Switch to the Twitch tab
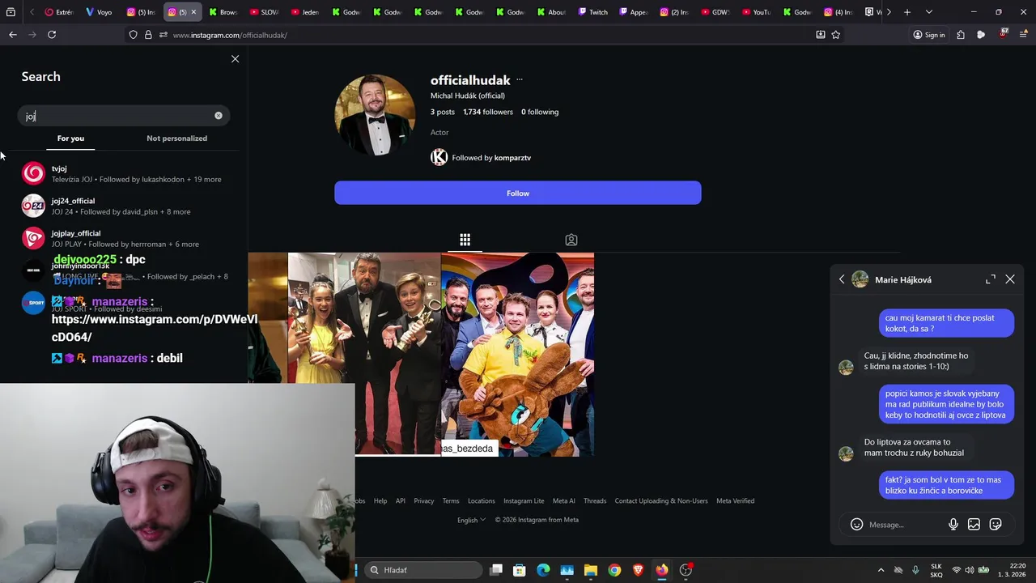Screen dimensions: 1036x583 592,12
